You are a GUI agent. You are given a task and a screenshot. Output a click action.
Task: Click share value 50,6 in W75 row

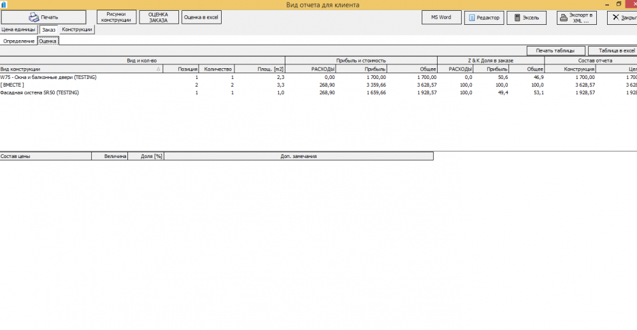tap(502, 77)
